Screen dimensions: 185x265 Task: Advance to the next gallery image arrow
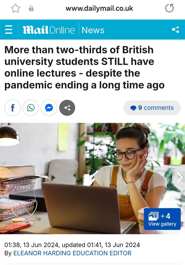pyautogui.click(x=179, y=177)
